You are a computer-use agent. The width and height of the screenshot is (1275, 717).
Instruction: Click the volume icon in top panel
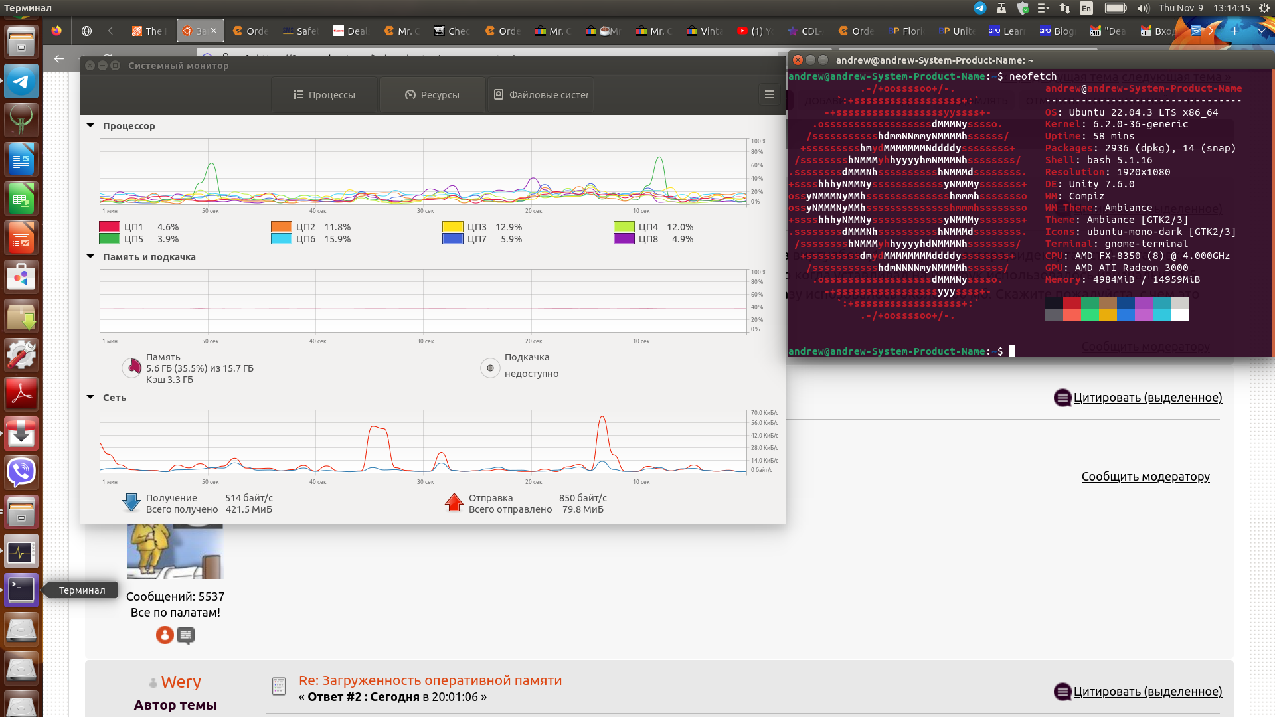click(x=1143, y=8)
